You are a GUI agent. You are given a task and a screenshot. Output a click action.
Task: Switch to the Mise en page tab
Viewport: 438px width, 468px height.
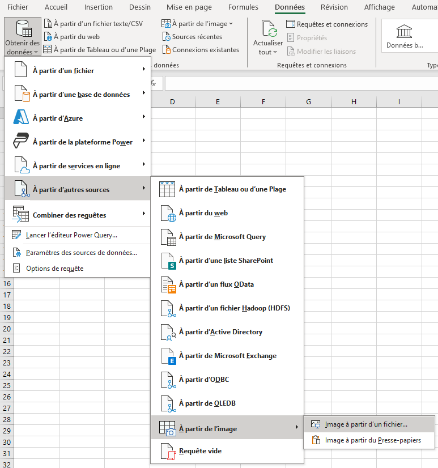(189, 7)
